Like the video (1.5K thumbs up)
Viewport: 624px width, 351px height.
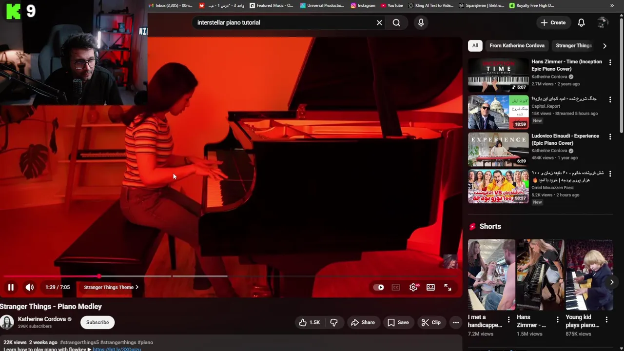click(309, 322)
